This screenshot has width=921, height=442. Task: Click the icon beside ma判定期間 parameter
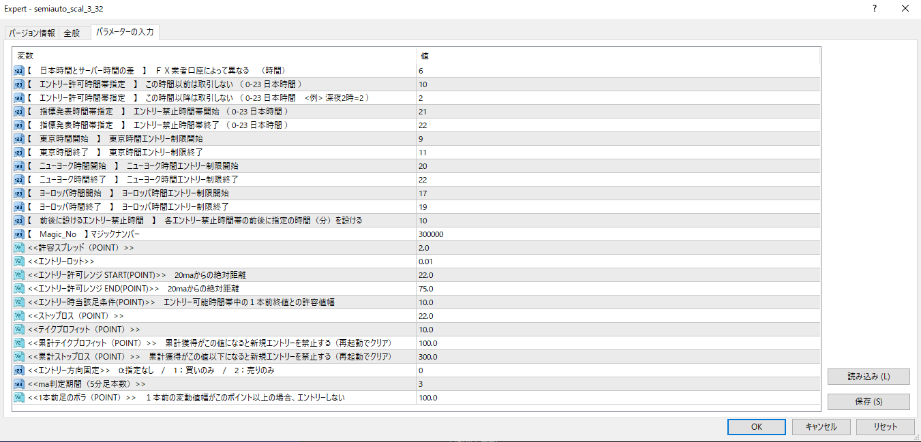(x=18, y=384)
